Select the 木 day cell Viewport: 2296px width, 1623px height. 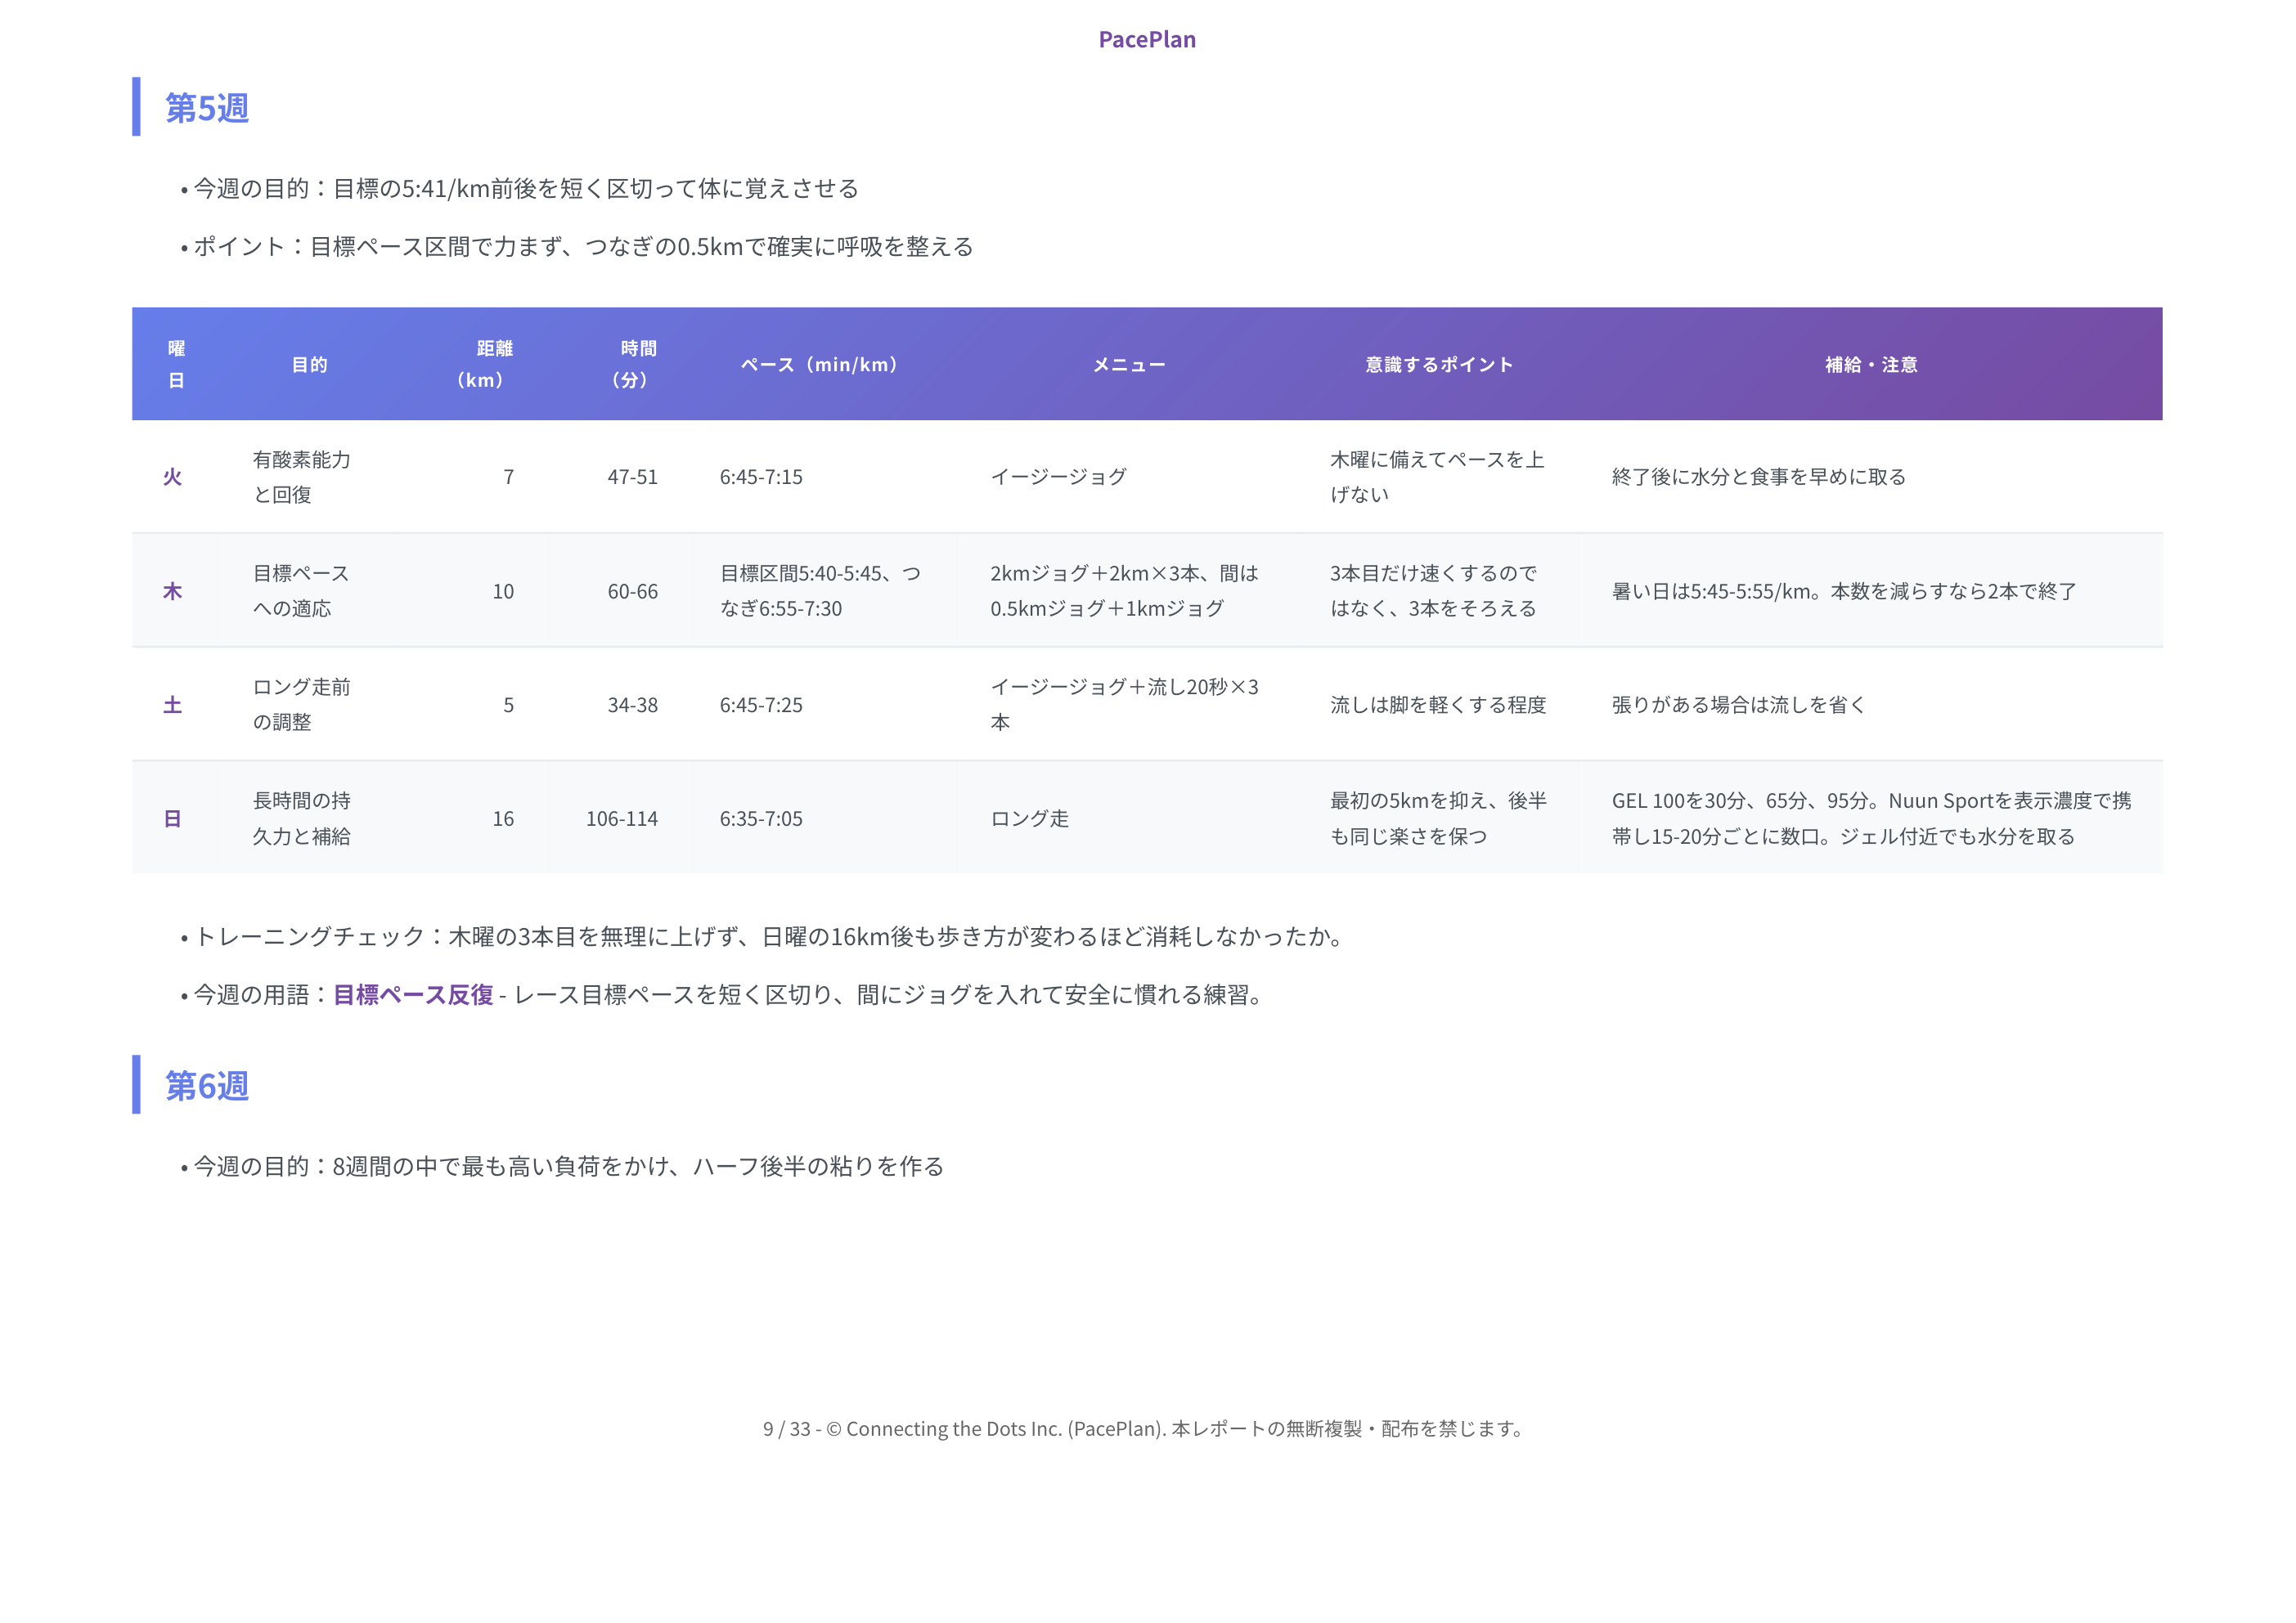(172, 590)
